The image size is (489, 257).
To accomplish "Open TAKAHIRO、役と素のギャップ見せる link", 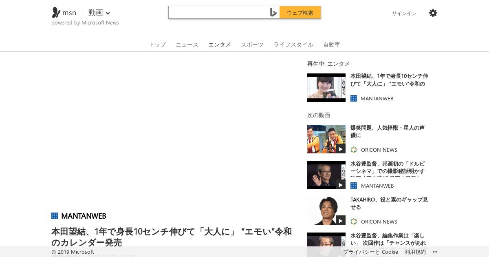I will point(389,203).
